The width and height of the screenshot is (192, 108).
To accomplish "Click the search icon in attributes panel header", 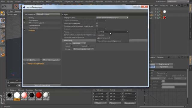I will click(x=179, y=57).
